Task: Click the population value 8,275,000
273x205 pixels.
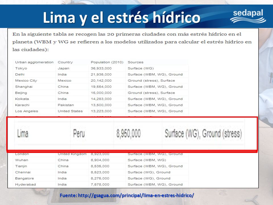Action: pyautogui.click(x=100, y=178)
